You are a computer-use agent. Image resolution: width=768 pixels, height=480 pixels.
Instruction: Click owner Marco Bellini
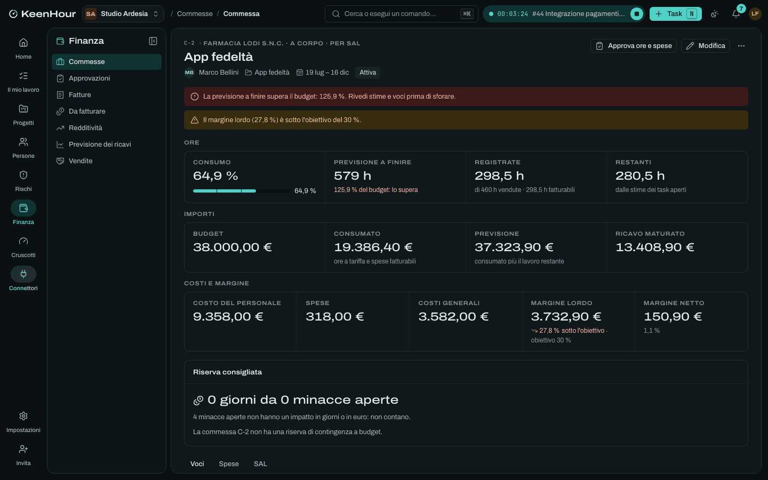coord(212,73)
